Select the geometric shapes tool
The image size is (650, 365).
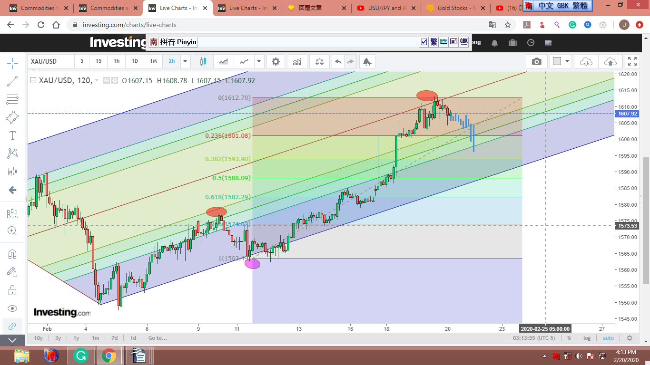[x=12, y=117]
